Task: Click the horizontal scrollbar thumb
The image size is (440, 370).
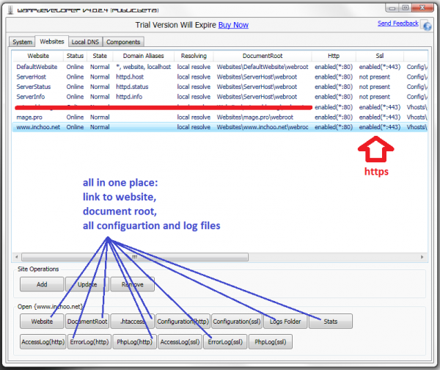Action: click(x=135, y=257)
